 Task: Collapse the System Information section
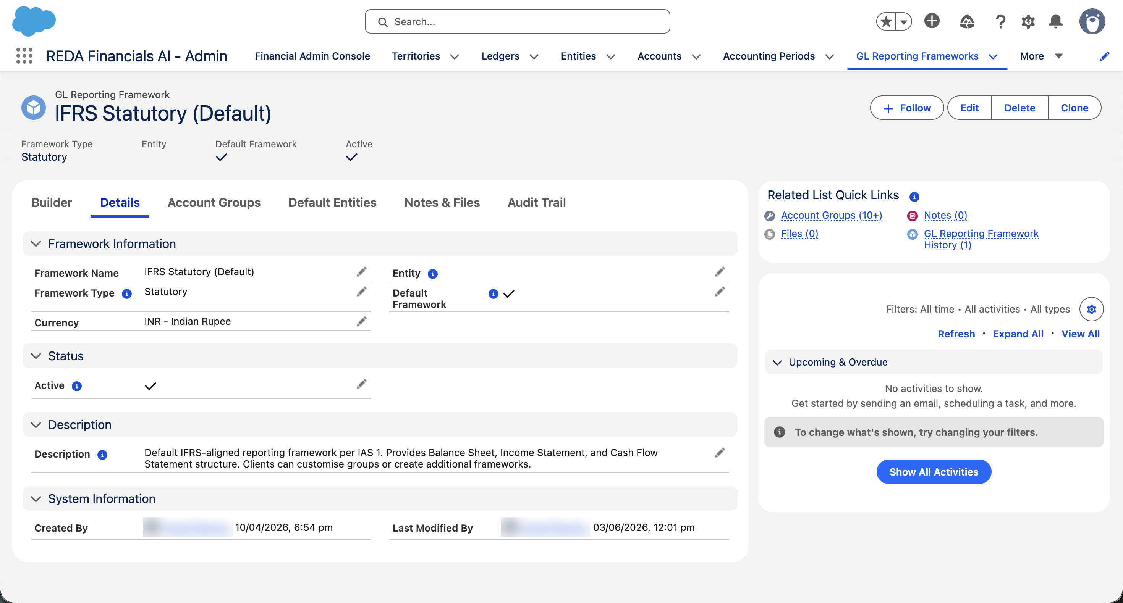36,499
